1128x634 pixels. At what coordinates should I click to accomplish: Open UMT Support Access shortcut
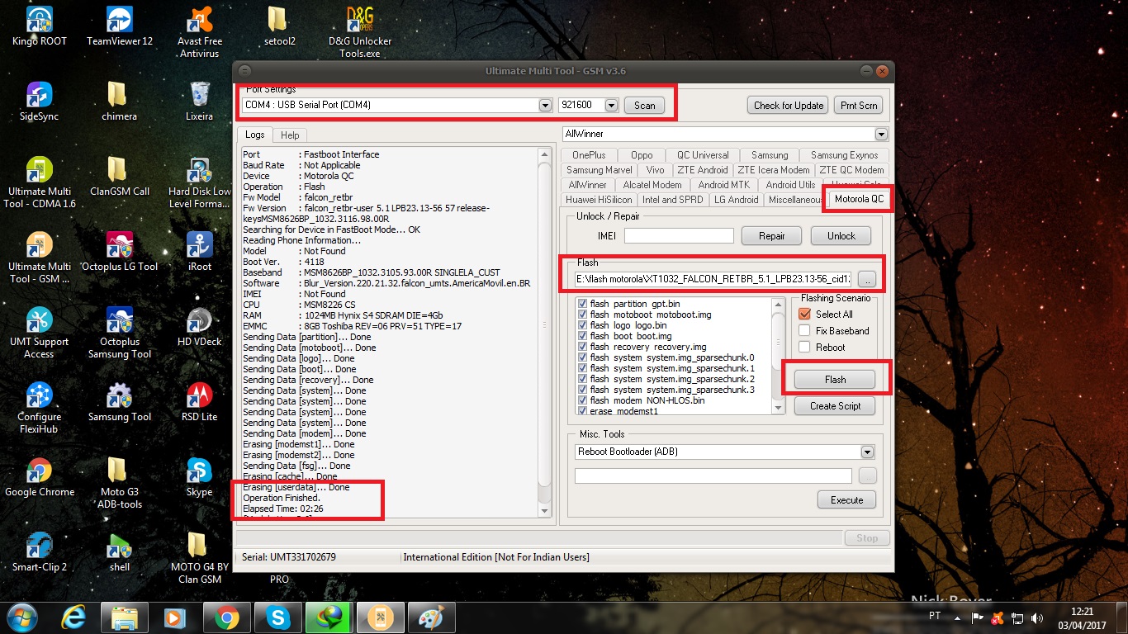[x=40, y=333]
